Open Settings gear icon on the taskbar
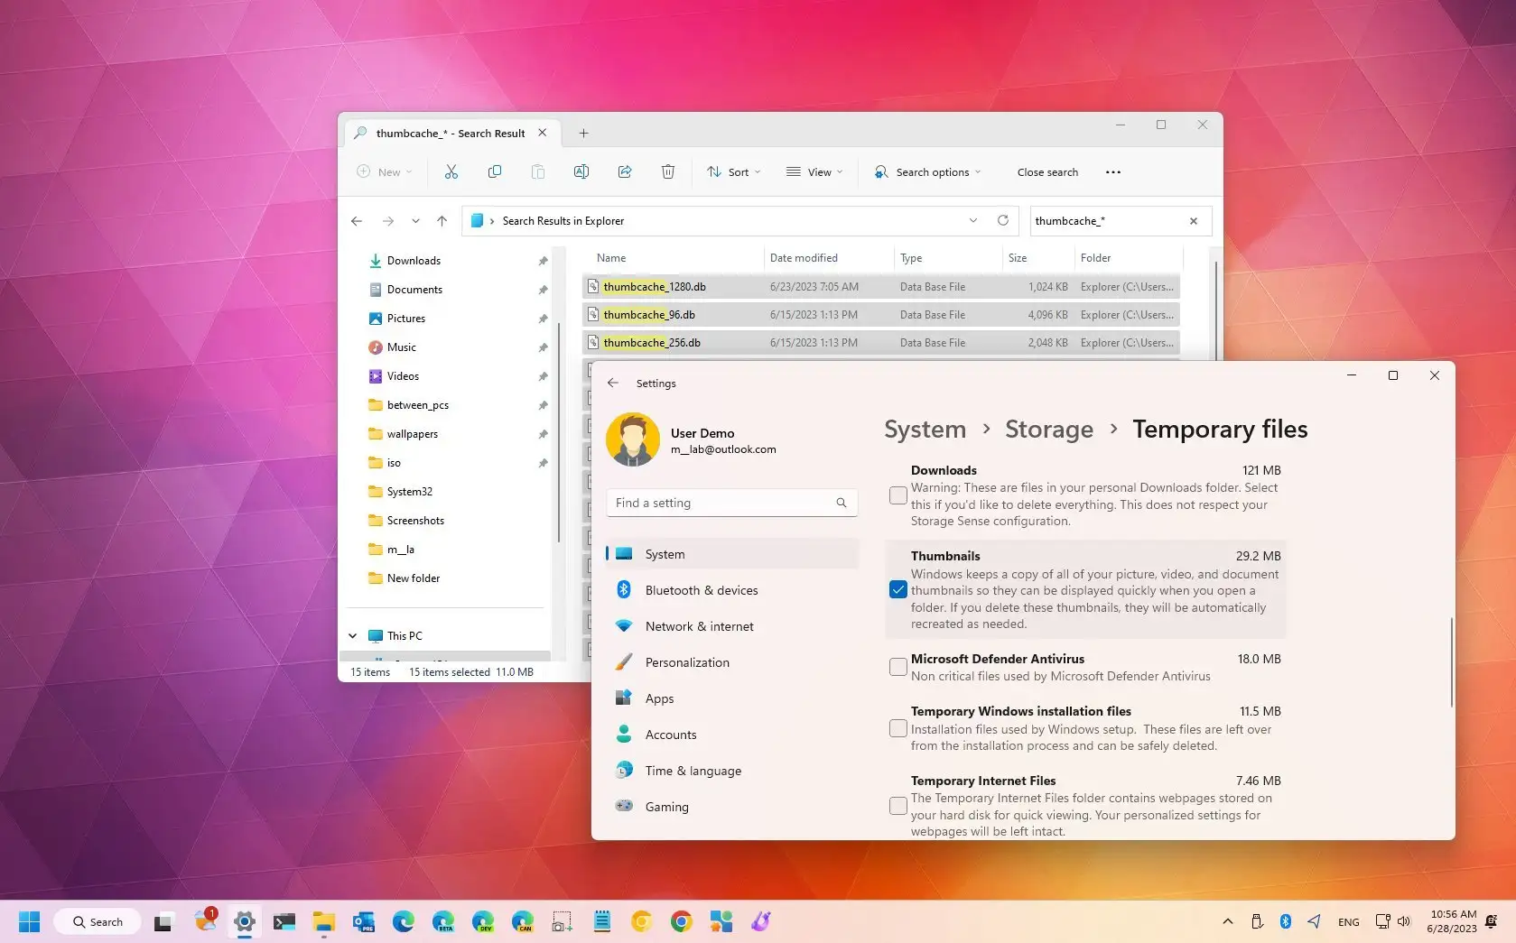Viewport: 1516px width, 943px height. click(x=245, y=921)
